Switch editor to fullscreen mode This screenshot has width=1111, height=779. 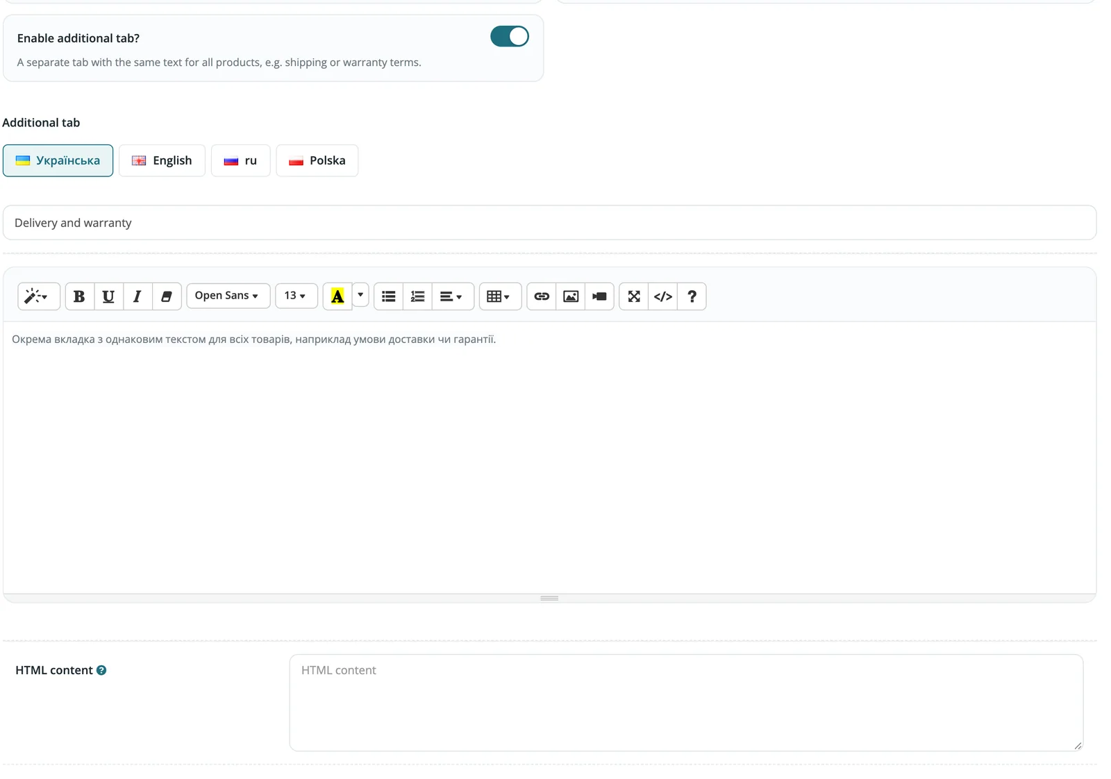634,296
